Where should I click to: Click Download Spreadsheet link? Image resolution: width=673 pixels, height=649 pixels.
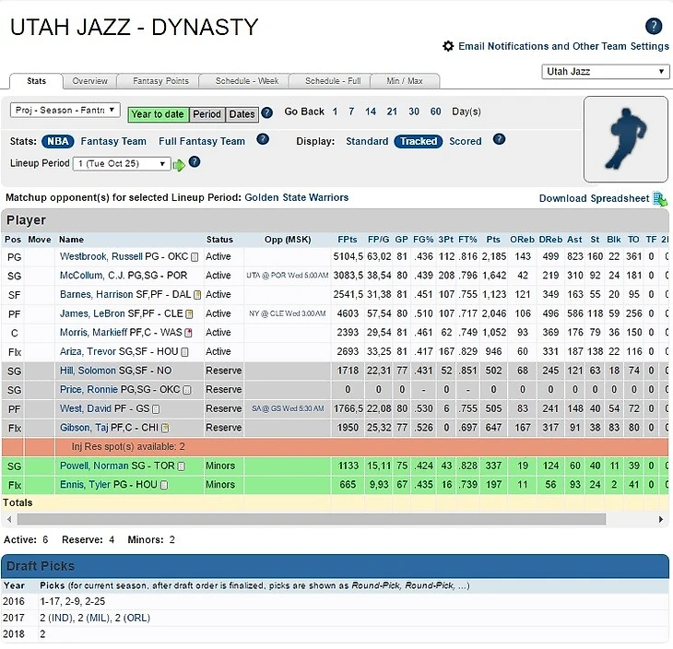point(594,198)
